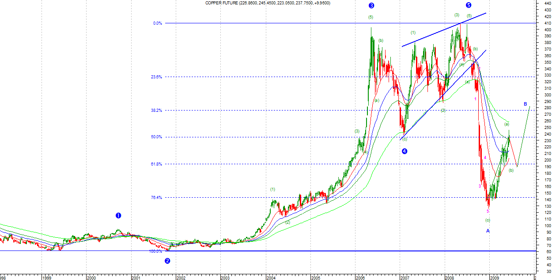
Task: Click the 23.6% Fibonacci retracement label
Action: [157, 77]
